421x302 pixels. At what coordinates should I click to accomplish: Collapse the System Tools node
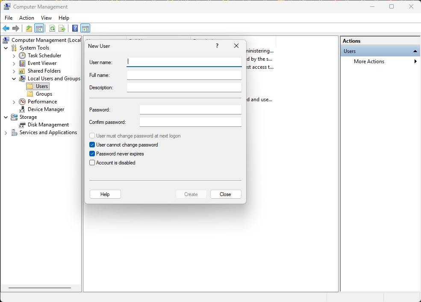pyautogui.click(x=6, y=48)
